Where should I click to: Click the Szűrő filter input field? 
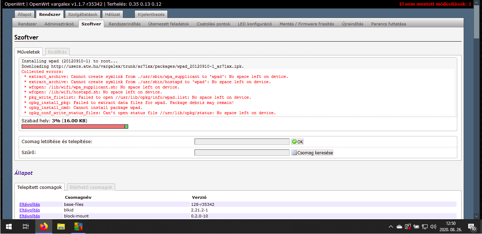(242, 153)
